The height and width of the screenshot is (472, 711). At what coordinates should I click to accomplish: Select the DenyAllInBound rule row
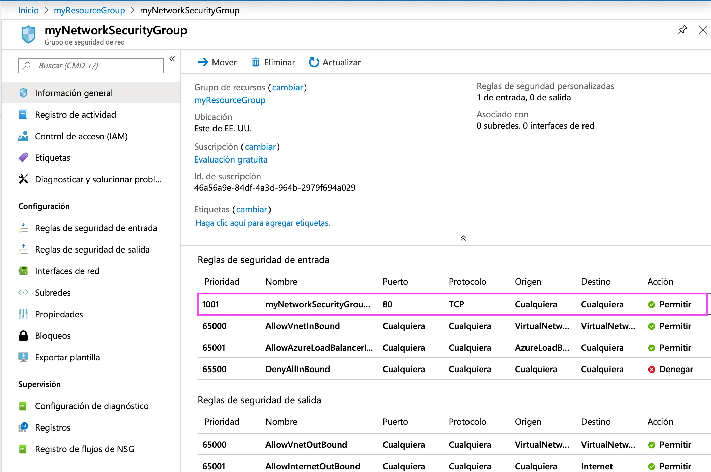click(454, 369)
